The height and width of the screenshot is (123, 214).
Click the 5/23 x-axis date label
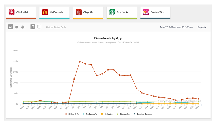[x=22, y=107]
